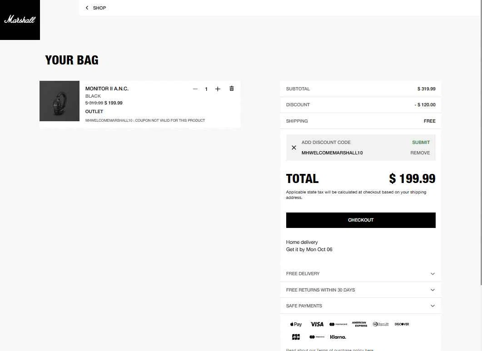The image size is (482, 351).
Task: Click the American Express icon
Action: coord(359,324)
